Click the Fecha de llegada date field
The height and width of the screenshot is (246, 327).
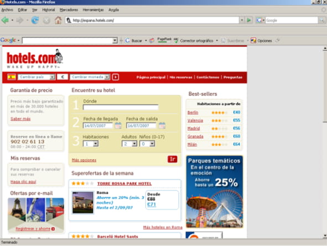click(x=98, y=125)
